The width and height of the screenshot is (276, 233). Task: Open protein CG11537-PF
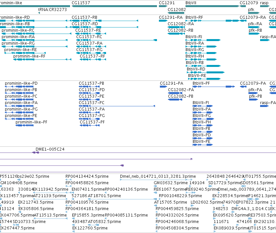tap(92, 122)
